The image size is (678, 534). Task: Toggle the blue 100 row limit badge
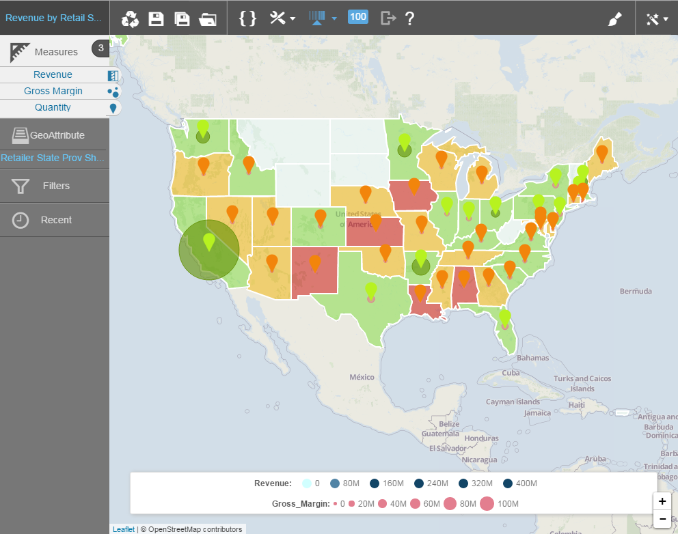358,17
